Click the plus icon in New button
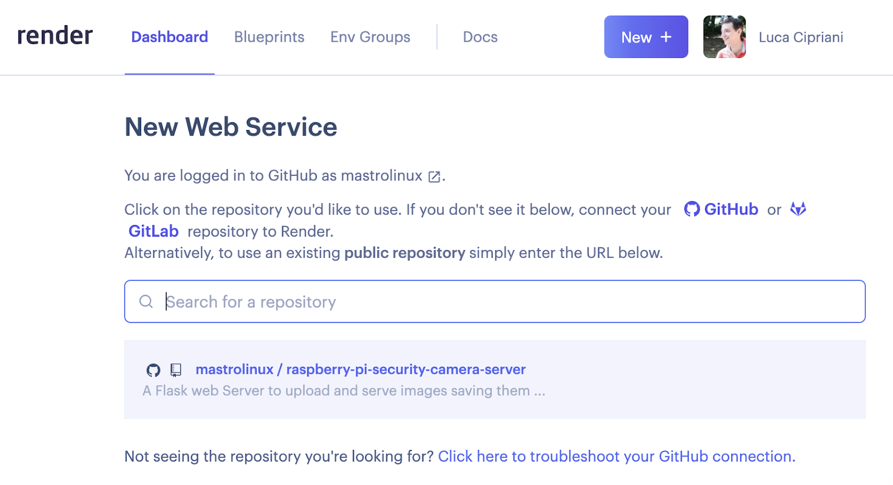Viewport: 893px width, 485px height. click(x=666, y=37)
